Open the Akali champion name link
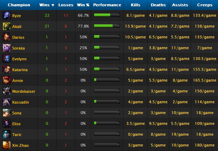Viewport: 218px width, 151px height. pos(17,27)
